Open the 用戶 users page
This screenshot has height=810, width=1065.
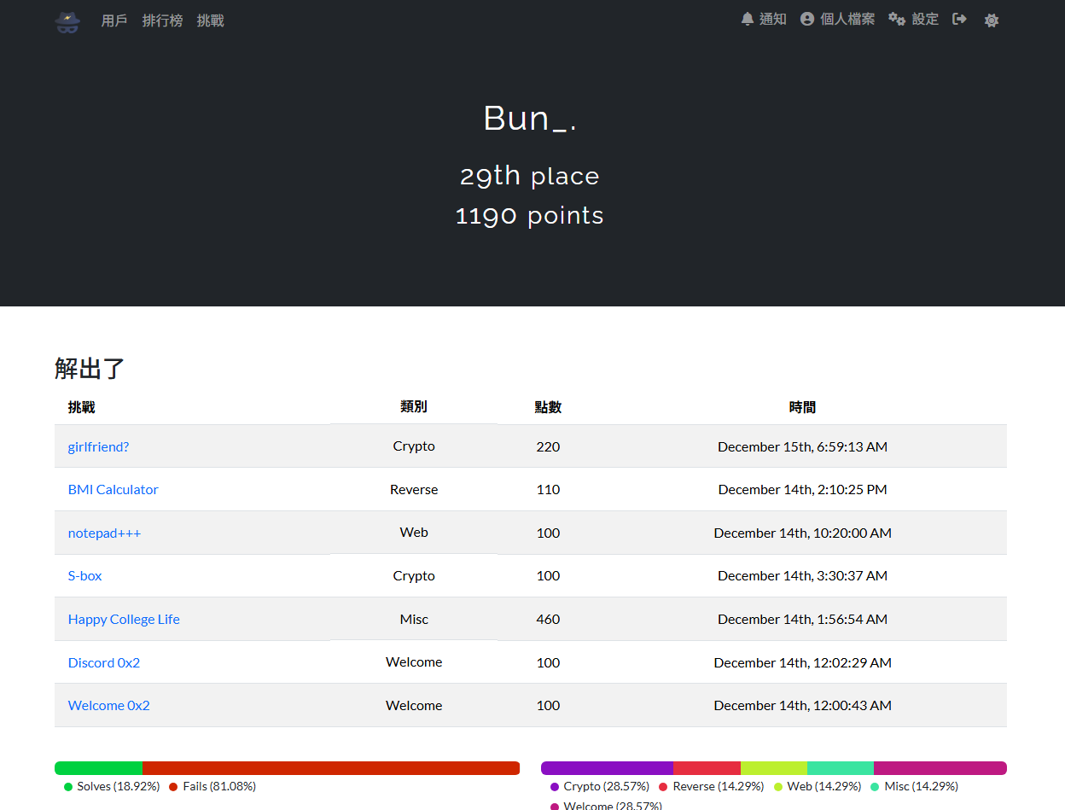(114, 20)
